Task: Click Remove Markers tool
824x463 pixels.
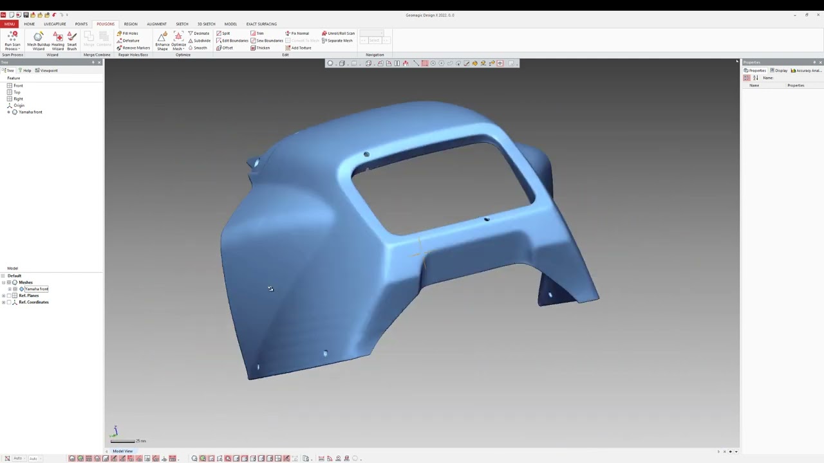Action: (x=133, y=48)
